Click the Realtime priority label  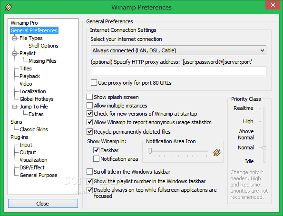[x=244, y=108]
